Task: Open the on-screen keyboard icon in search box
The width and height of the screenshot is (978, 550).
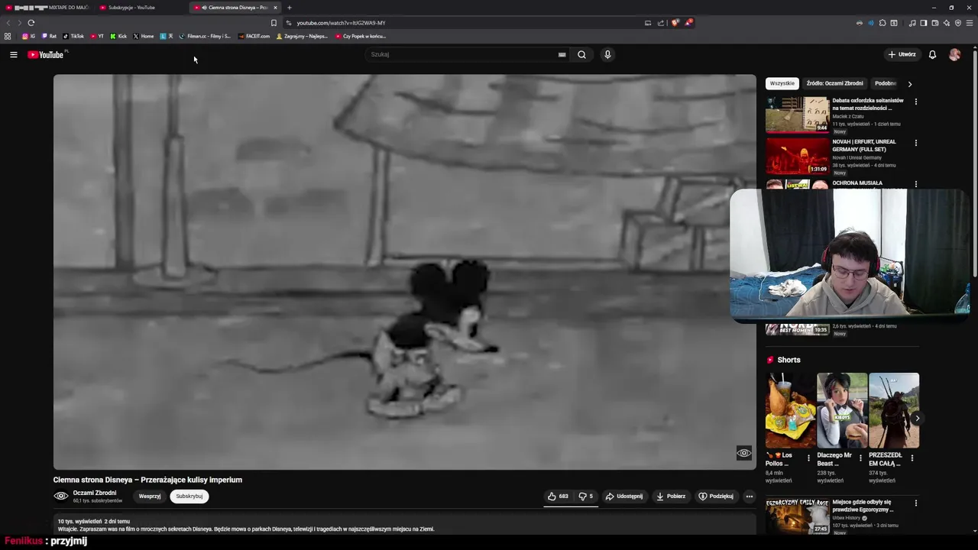Action: 562,54
